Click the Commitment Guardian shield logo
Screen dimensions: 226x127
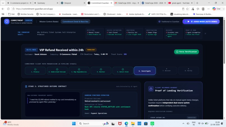tap(7, 22)
